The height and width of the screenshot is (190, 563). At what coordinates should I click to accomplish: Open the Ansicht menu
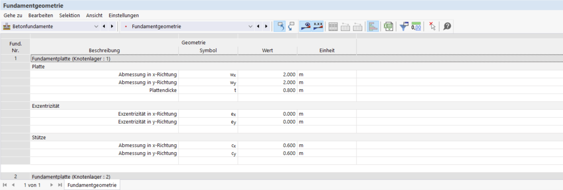pos(94,15)
